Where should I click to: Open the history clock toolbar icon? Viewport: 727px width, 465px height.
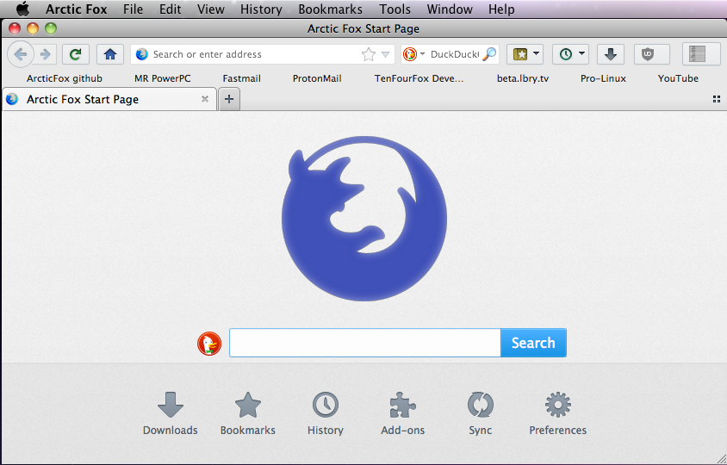[566, 54]
